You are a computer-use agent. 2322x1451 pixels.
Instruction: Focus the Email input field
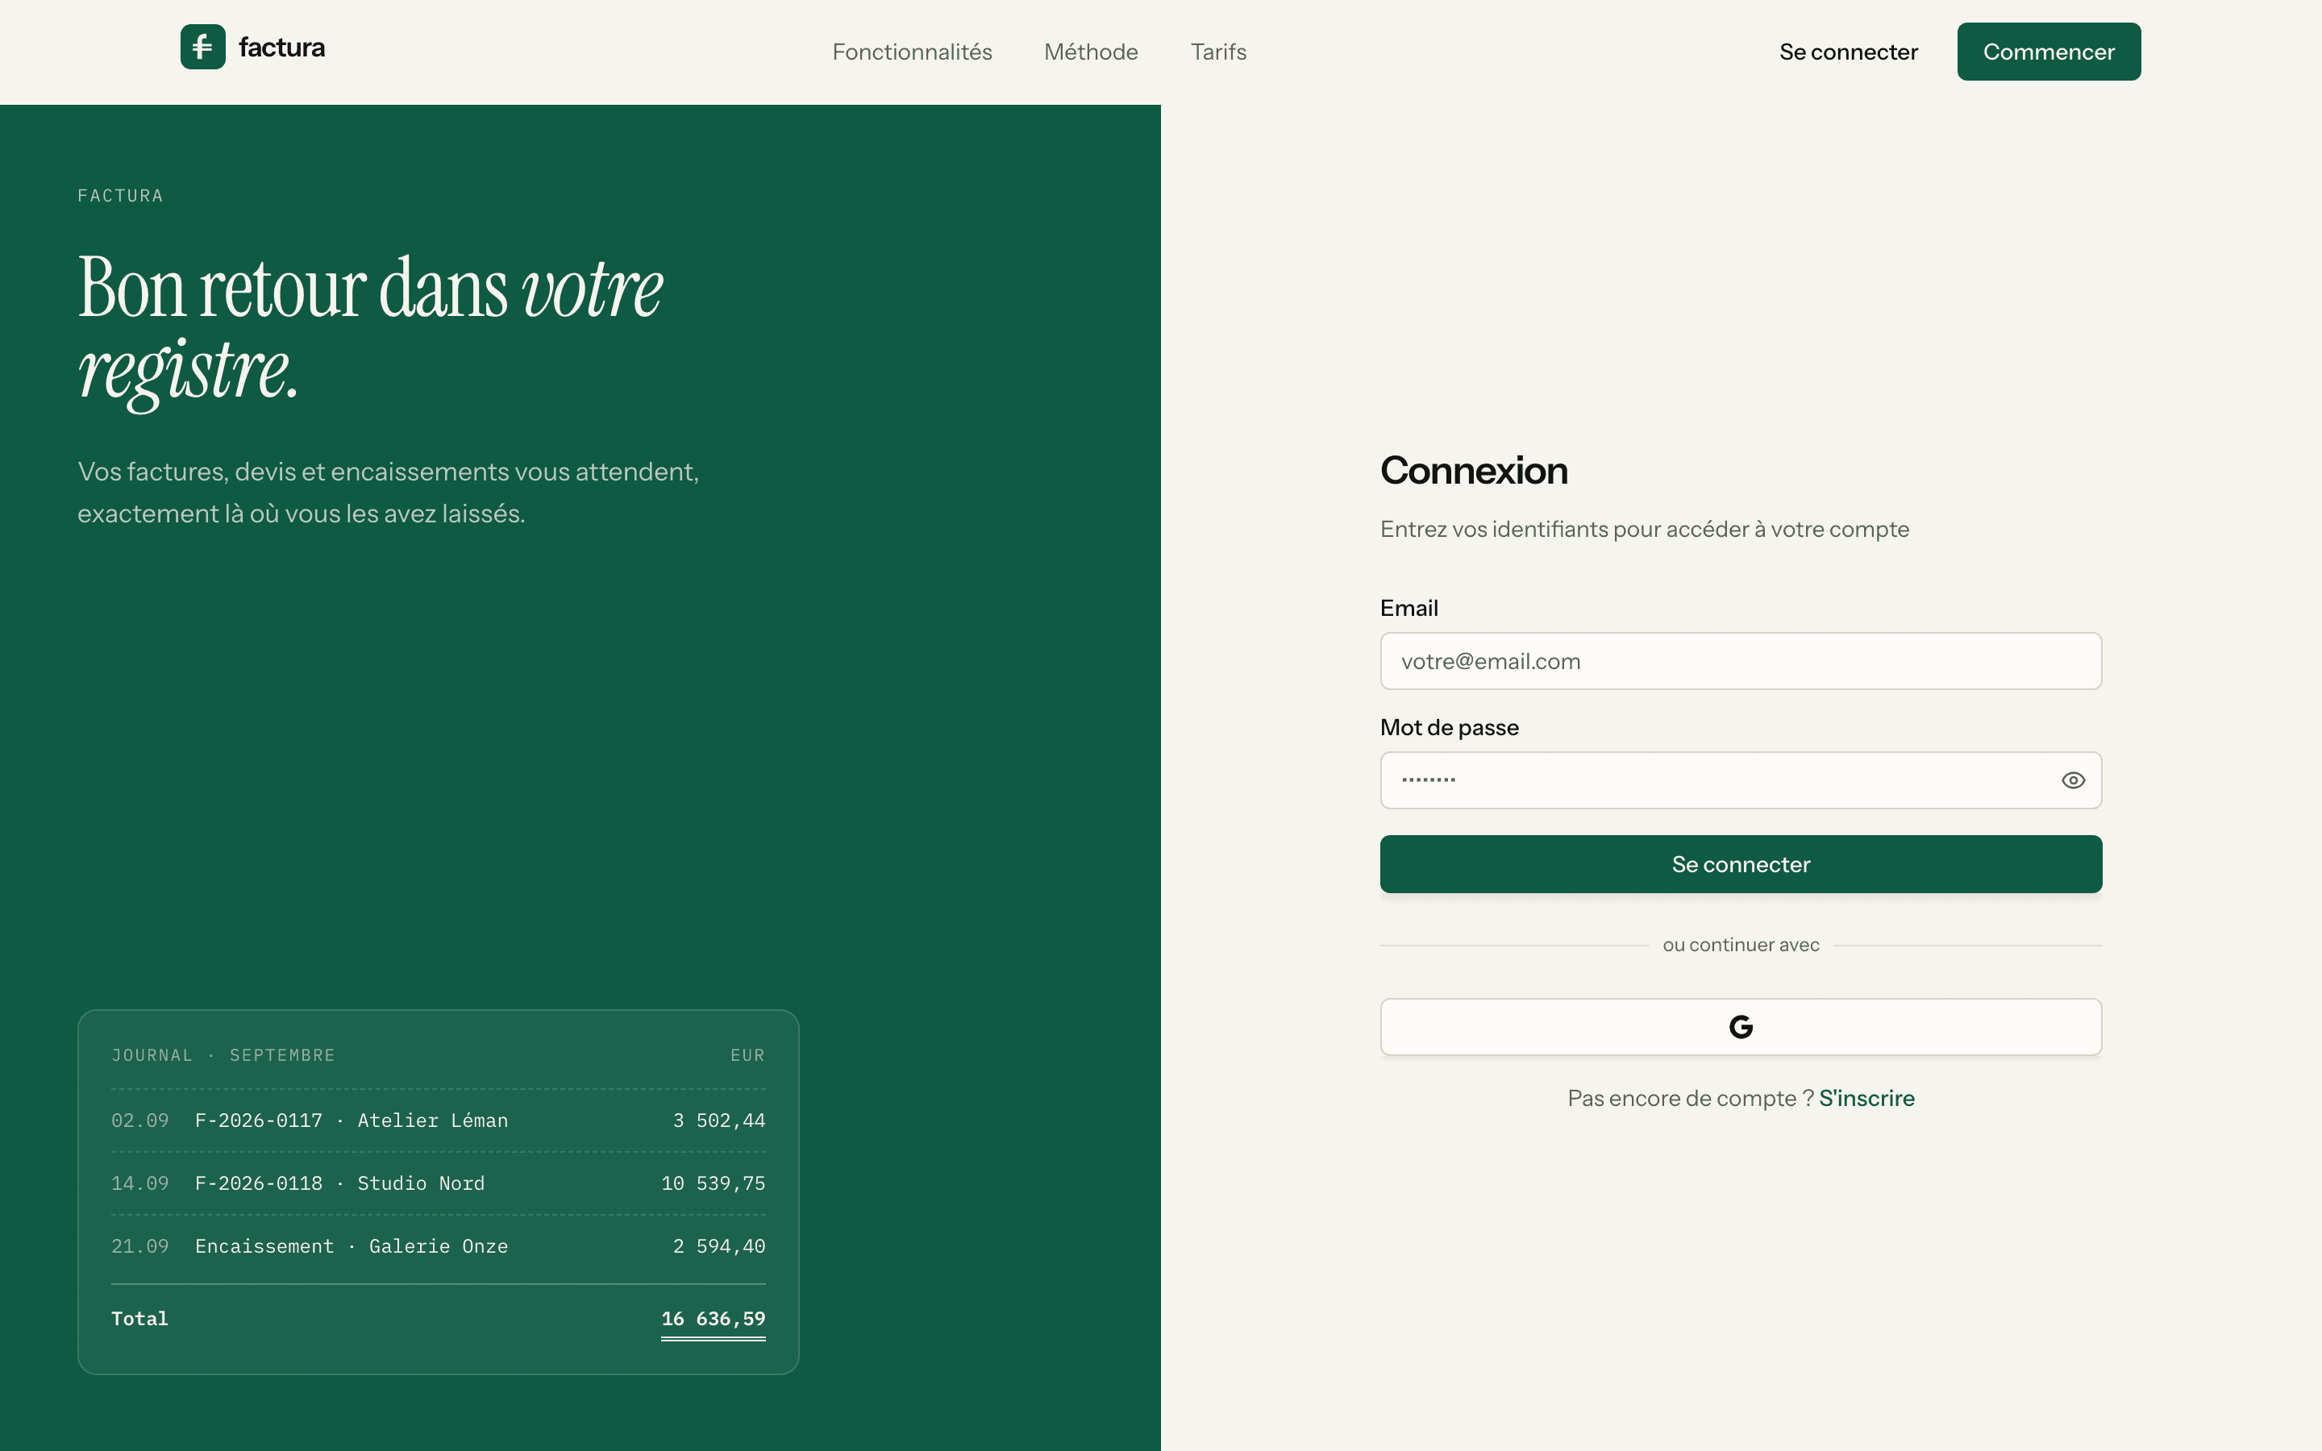tap(1741, 661)
